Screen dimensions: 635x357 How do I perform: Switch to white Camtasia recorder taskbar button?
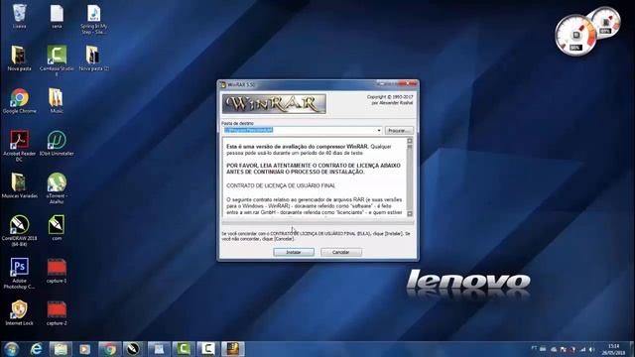tap(207, 349)
